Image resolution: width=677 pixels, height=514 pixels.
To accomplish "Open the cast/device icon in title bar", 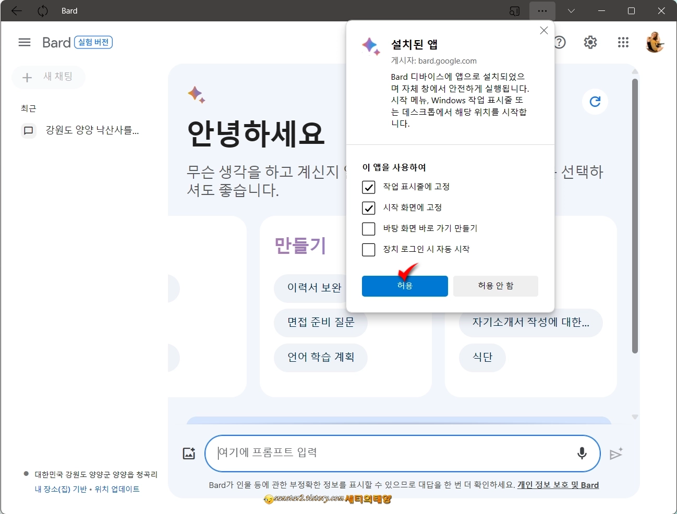I will [x=514, y=11].
